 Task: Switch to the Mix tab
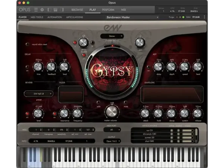click(x=124, y=10)
